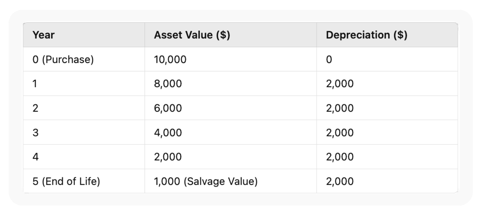
Task: Select the depreciation cell in the Year 3 row
Action: pyautogui.click(x=340, y=133)
